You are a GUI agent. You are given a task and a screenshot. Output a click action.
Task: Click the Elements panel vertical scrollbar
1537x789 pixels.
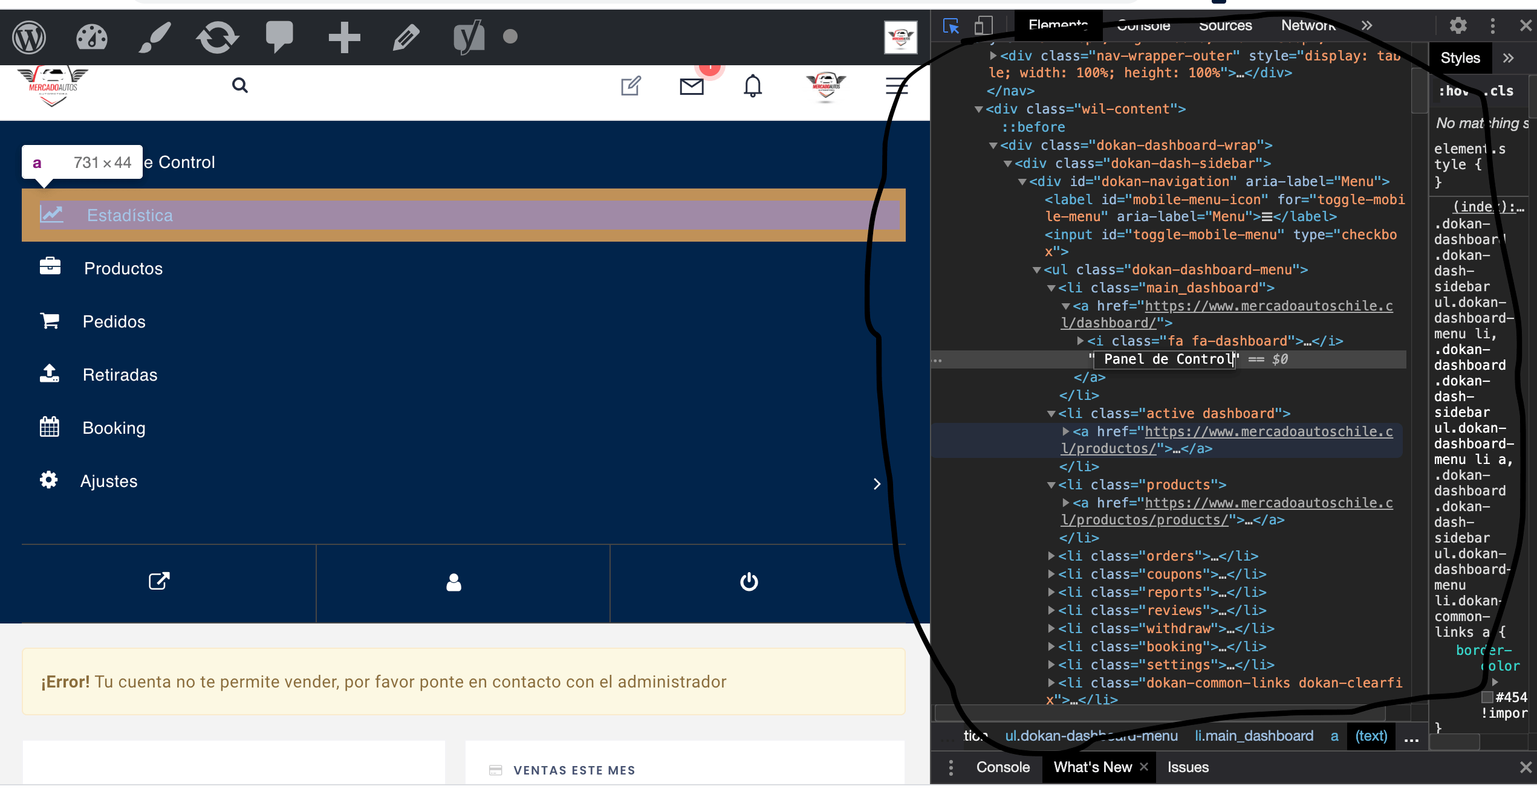[1419, 91]
